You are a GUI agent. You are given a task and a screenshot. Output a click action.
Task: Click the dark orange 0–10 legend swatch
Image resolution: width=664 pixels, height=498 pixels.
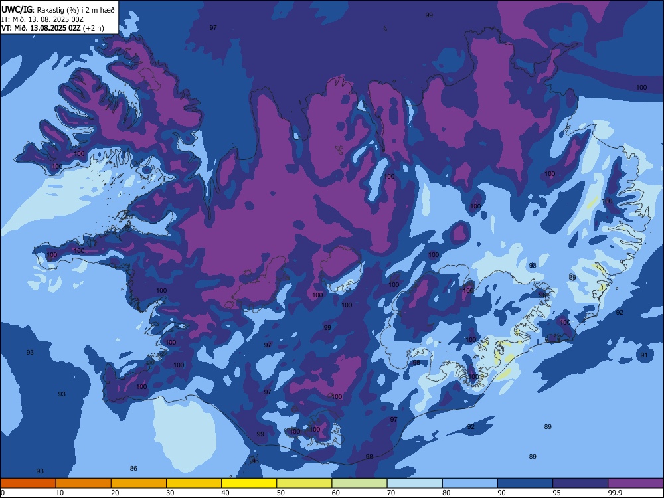click(x=29, y=483)
